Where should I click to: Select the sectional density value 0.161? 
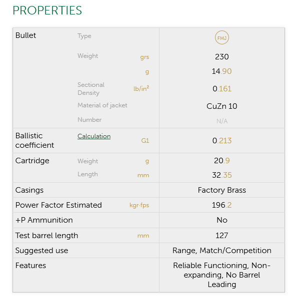click(x=222, y=89)
